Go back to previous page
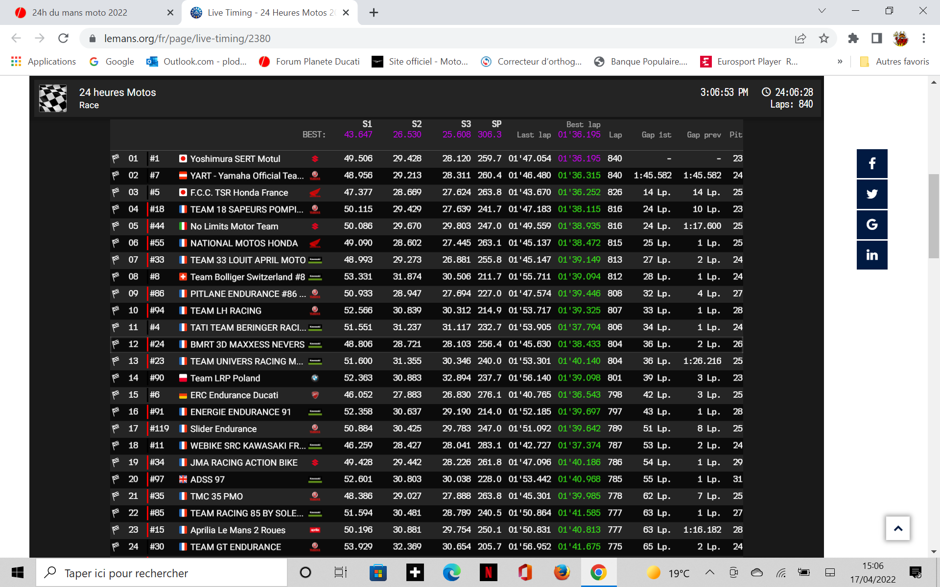940x587 pixels. tap(16, 38)
